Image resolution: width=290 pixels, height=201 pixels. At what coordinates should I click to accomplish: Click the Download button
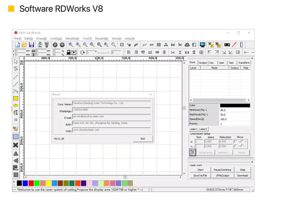point(242,175)
